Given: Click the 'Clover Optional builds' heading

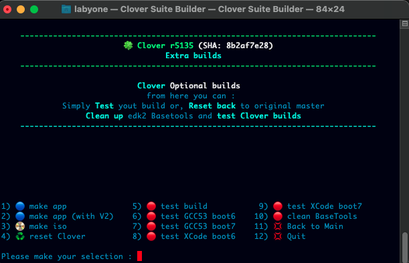Looking at the screenshot, I should tap(189, 86).
